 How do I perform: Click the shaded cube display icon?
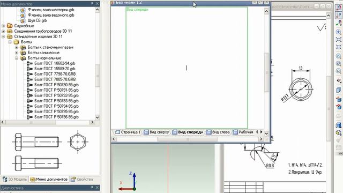coord(338,90)
